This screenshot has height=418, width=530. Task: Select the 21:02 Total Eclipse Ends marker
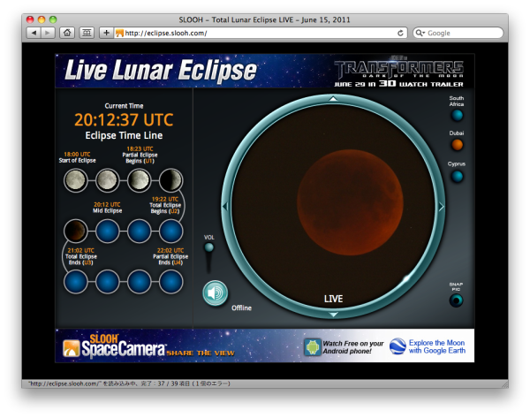pos(76,281)
